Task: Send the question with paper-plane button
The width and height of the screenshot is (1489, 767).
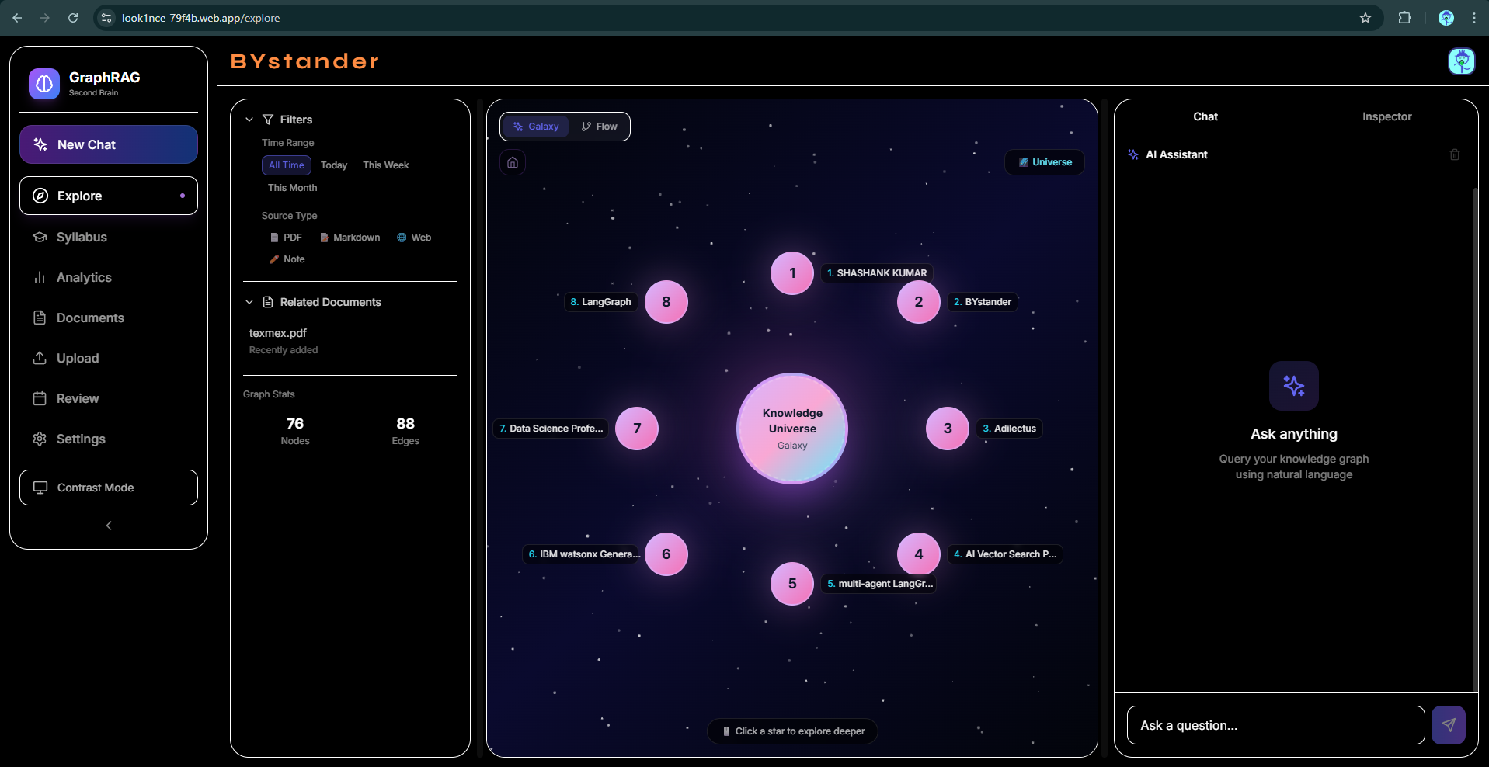Action: pos(1449,725)
